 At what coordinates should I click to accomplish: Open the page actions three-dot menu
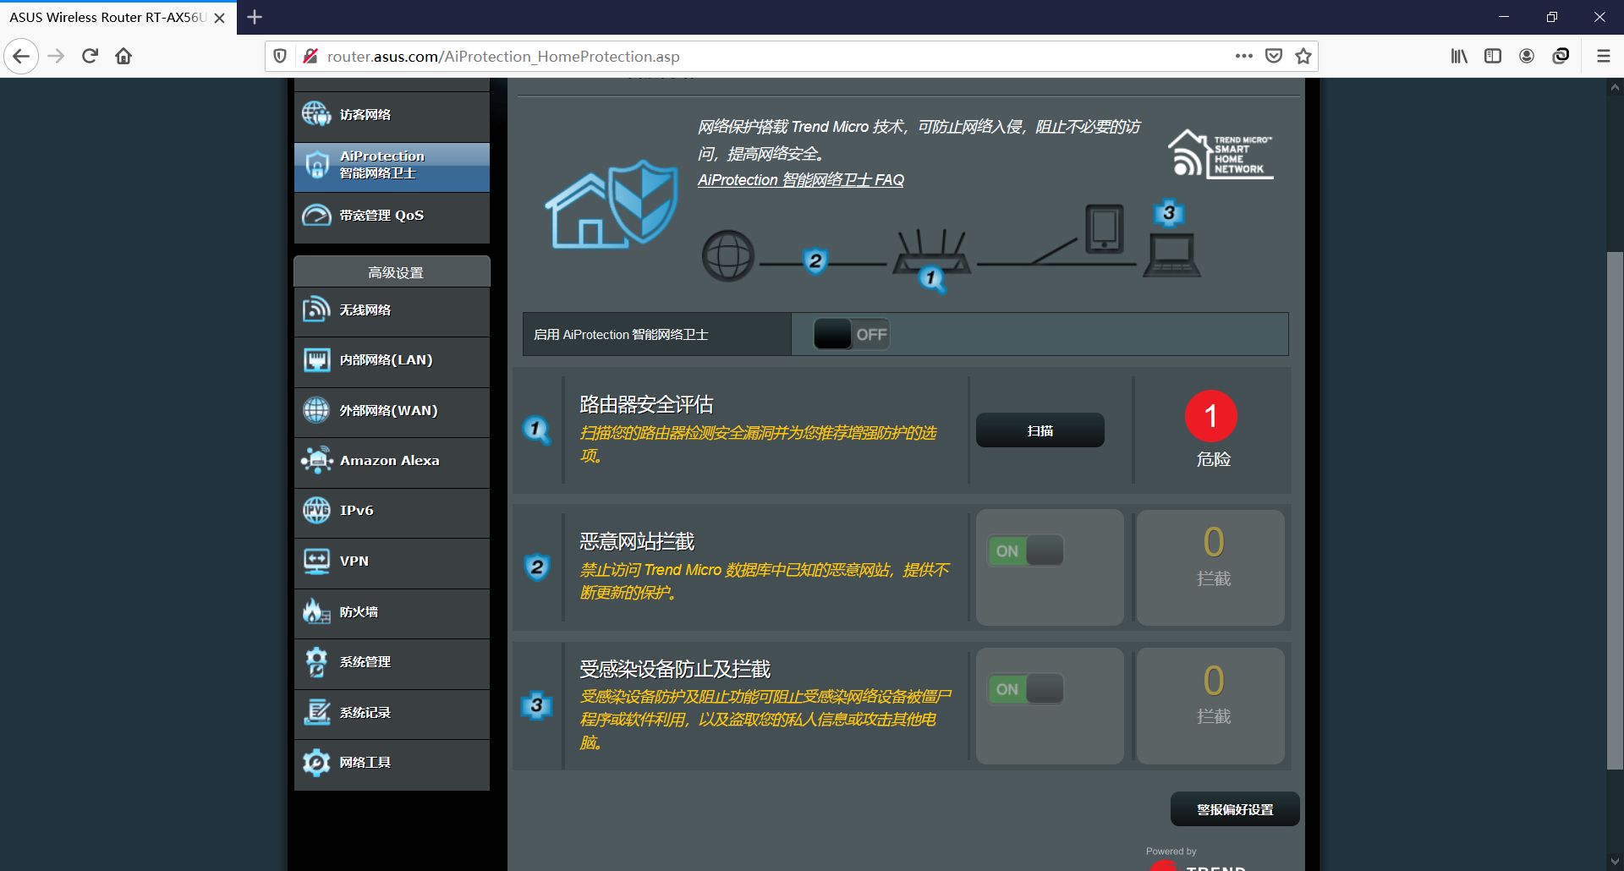point(1243,56)
